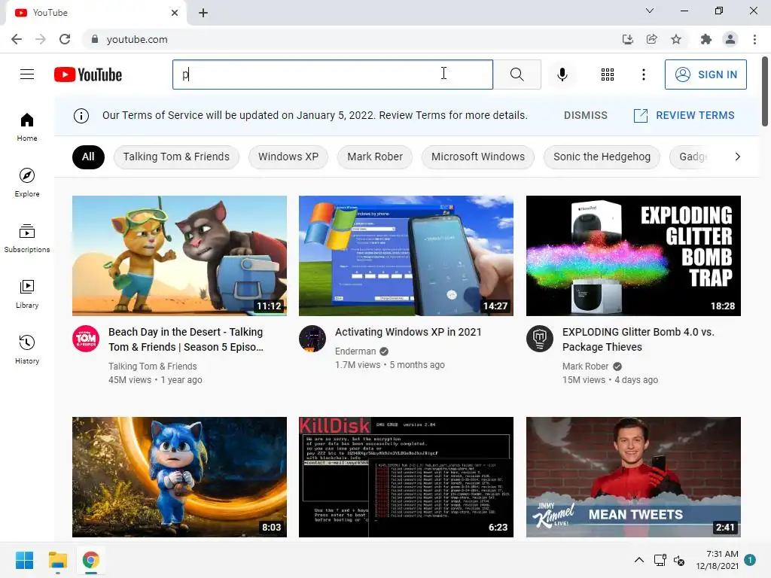Open YouTube settings three-dot menu

click(643, 75)
